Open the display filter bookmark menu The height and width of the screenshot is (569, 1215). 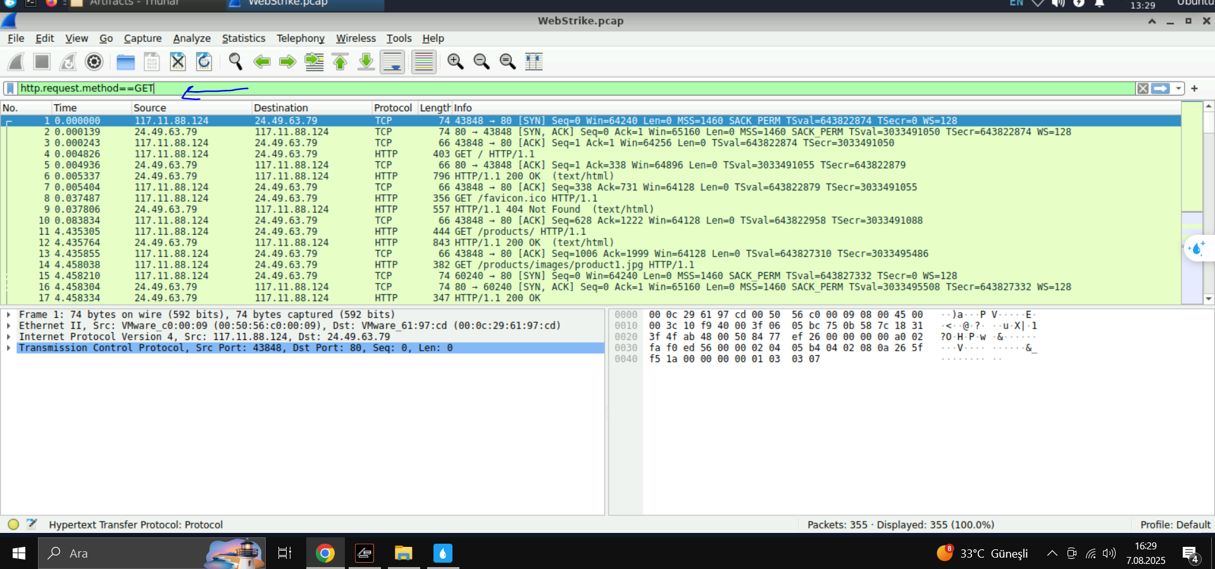(10, 88)
